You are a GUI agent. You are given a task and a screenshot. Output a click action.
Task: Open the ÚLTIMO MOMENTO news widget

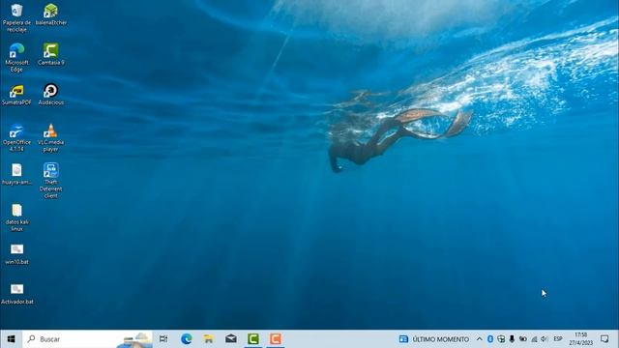click(x=434, y=339)
